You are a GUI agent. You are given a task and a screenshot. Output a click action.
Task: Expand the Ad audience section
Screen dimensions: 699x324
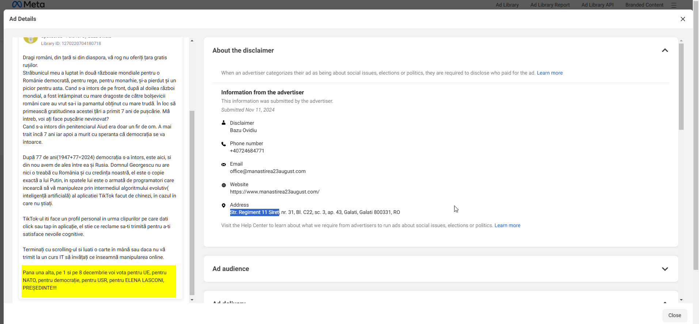[665, 269]
